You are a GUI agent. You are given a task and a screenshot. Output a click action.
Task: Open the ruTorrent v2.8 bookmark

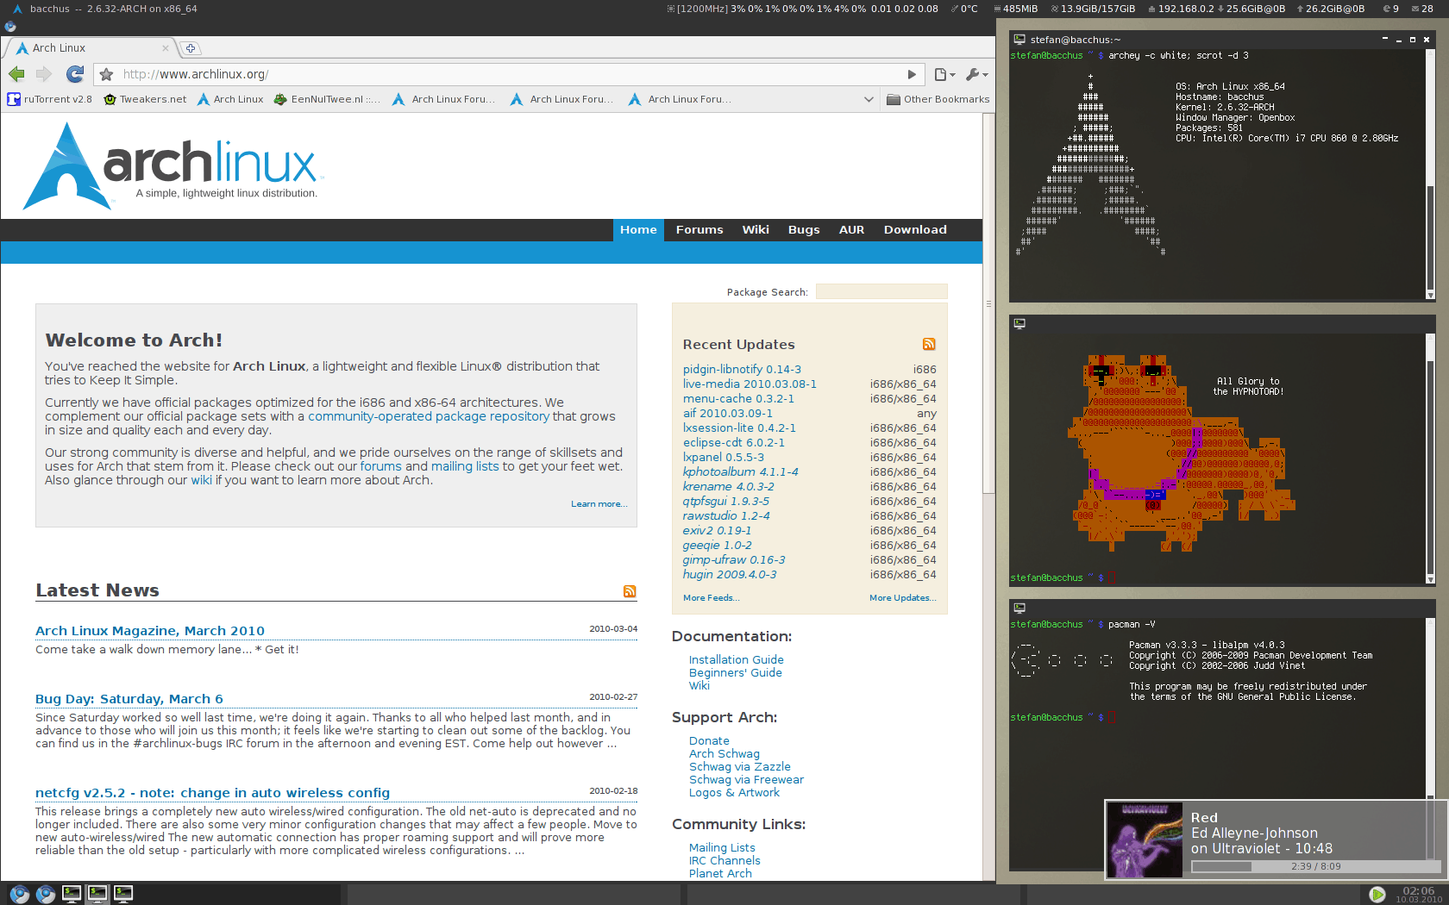(50, 99)
